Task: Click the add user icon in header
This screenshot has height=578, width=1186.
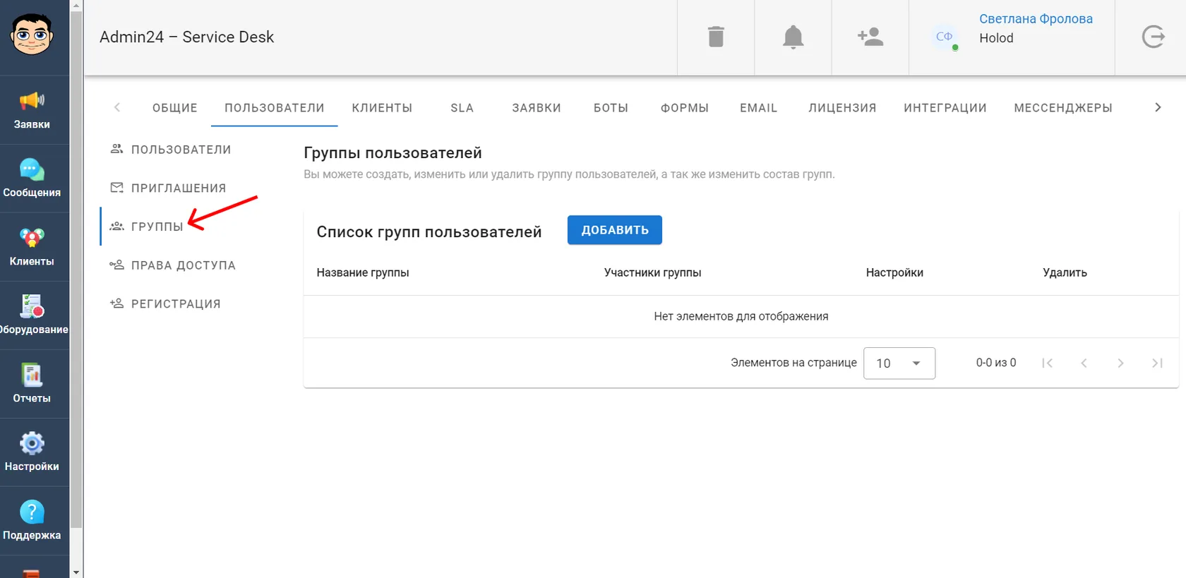Action: click(x=870, y=37)
